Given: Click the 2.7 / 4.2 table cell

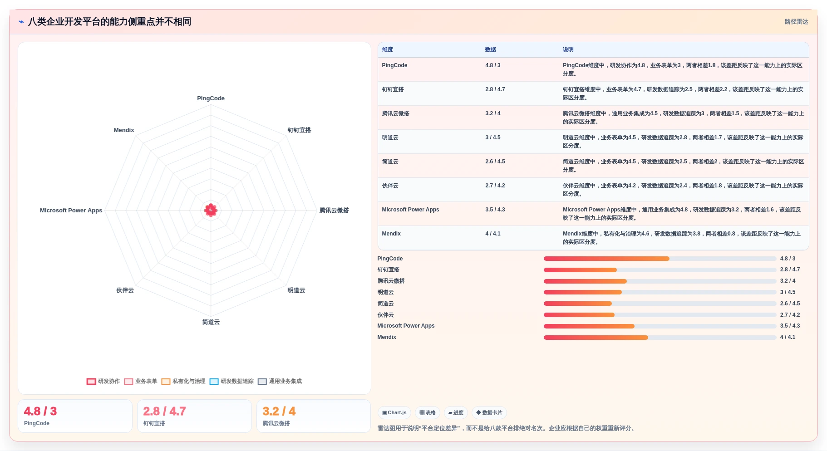Looking at the screenshot, I should tap(495, 186).
